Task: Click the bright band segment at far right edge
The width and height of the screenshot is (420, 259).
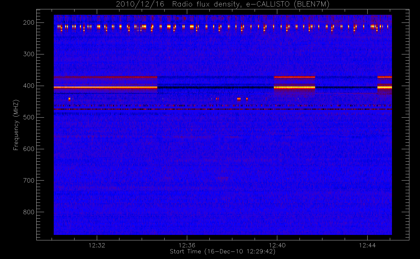Action: (x=384, y=88)
